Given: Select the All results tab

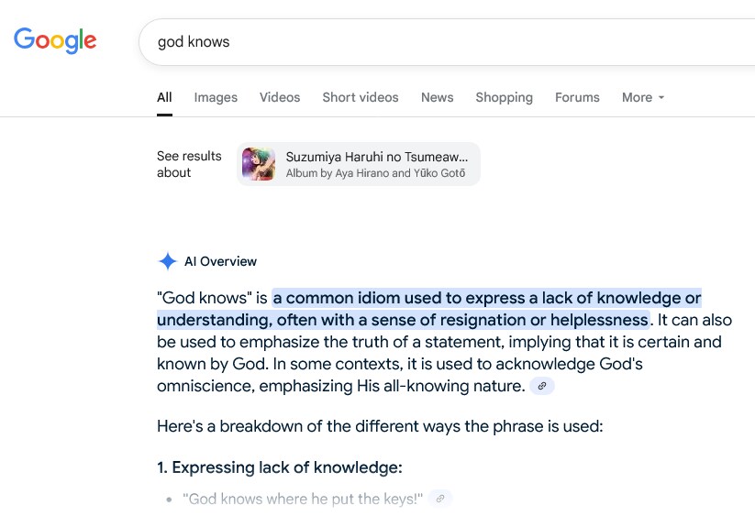Looking at the screenshot, I should click(x=164, y=97).
